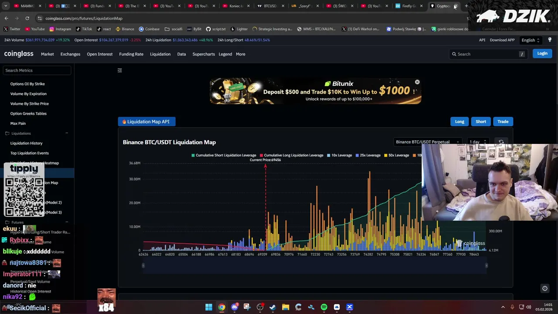Open the Data menu
The width and height of the screenshot is (558, 314).
181,54
